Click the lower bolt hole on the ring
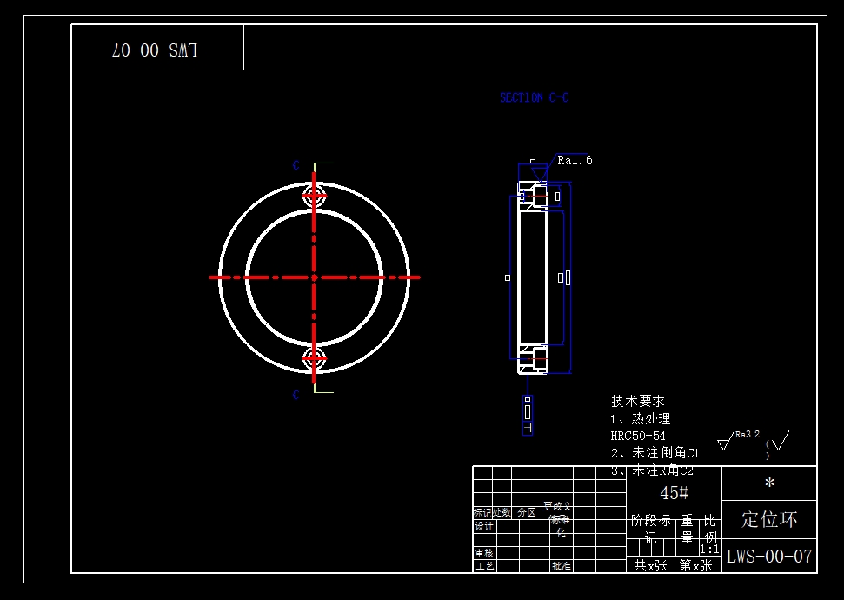 click(x=314, y=358)
